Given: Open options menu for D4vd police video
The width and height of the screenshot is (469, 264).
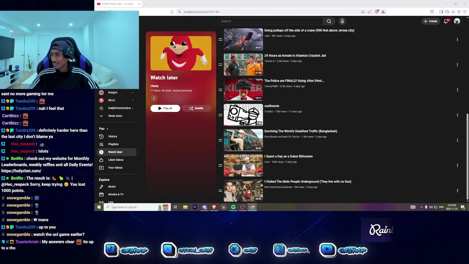Looking at the screenshot, I should 457,90.
